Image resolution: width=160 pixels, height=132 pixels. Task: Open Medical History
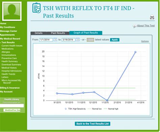[x=9, y=68]
